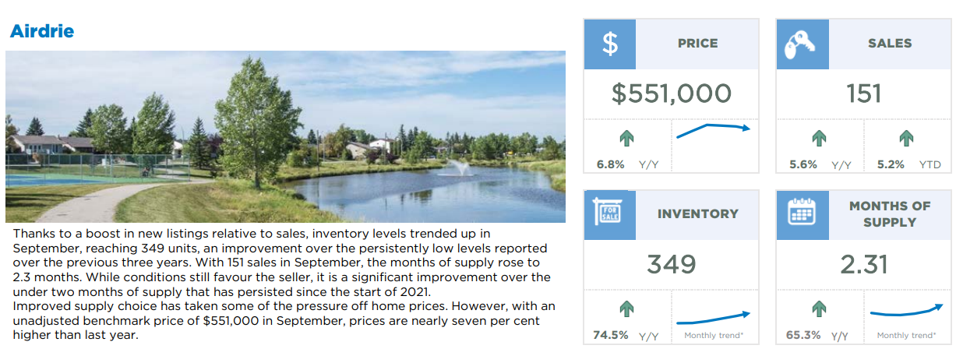Select the 2.31 months of supply figure
Screen dimensions: 956x356
click(863, 264)
